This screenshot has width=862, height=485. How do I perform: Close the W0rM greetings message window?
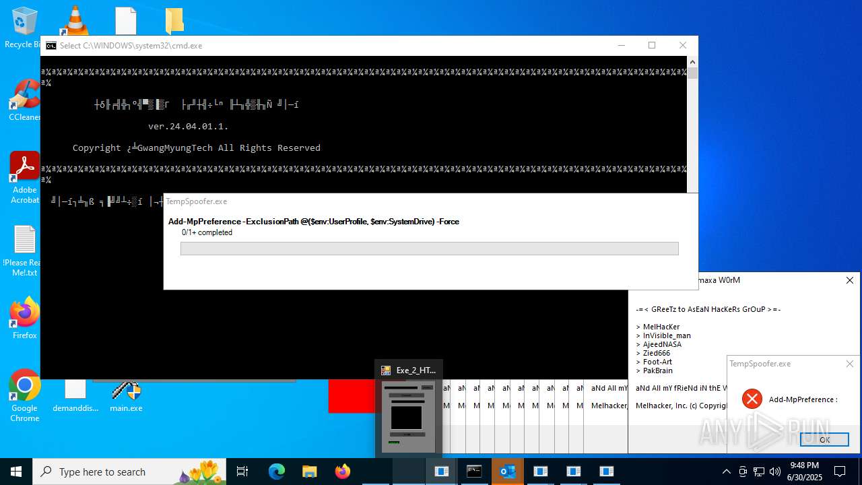click(x=849, y=280)
